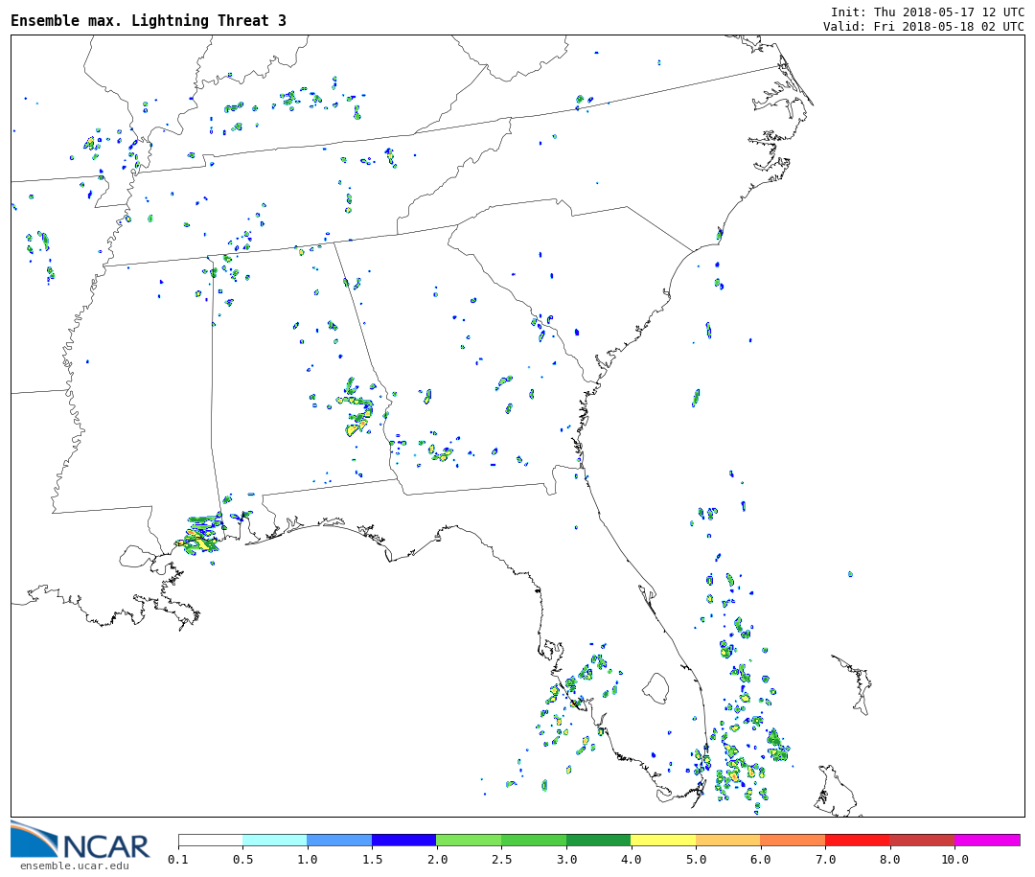The height and width of the screenshot is (877, 1035).
Task: Click the bright red swatch between 7.0 and 8.0
Action: (x=857, y=840)
